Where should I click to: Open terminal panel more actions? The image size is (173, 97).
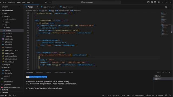[x=163, y=72]
